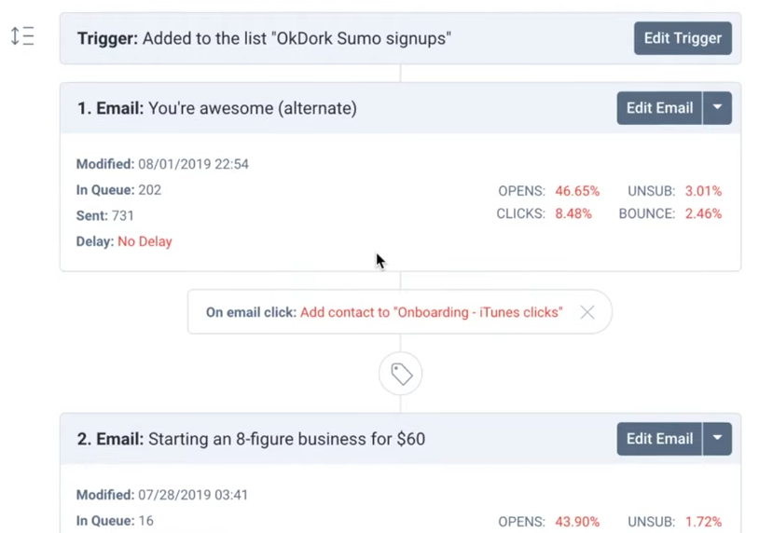Click the 46.65% opens stat
The image size is (759, 533).
(x=577, y=191)
